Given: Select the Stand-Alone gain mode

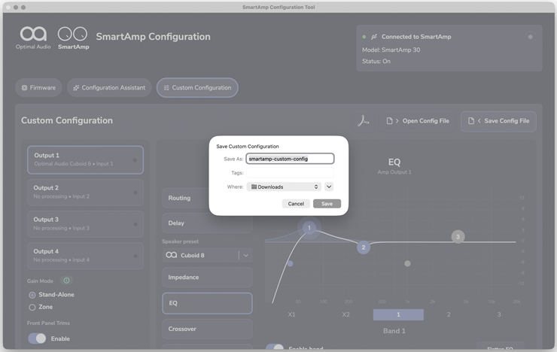Looking at the screenshot, I should [32, 295].
